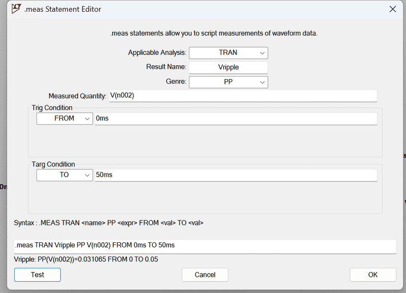Click the dialog title bar text
The width and height of the screenshot is (406, 293).
click(62, 9)
